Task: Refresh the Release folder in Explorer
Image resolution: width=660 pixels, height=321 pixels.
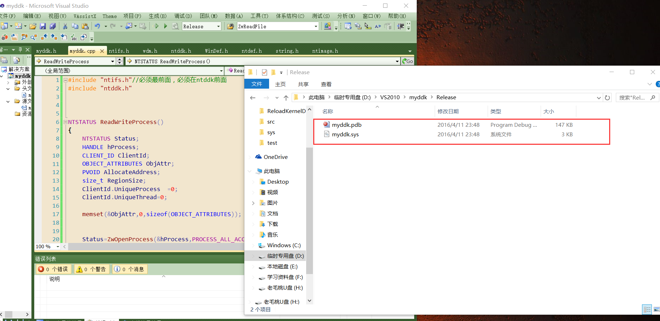Action: point(607,97)
